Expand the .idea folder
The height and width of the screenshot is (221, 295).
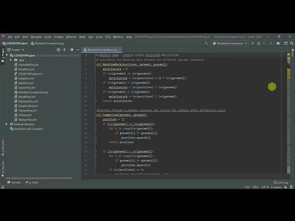pos(11,60)
